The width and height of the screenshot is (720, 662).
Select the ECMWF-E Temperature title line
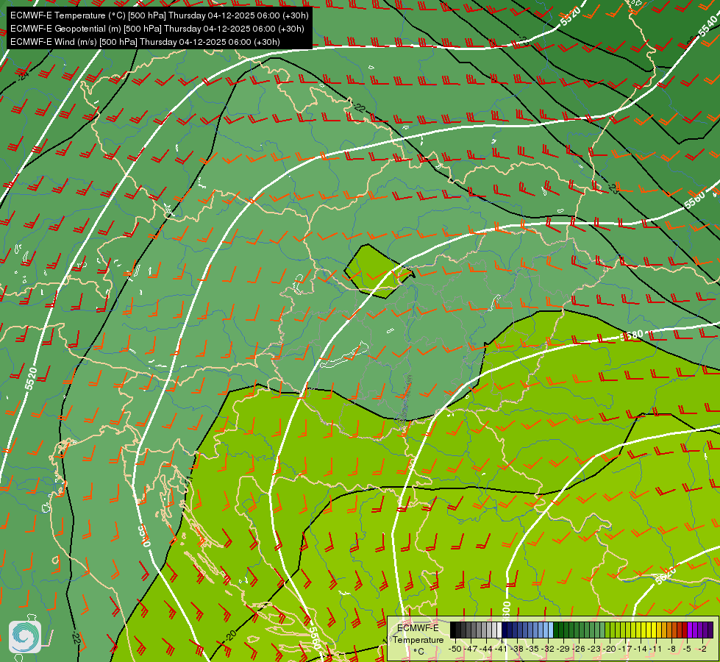[159, 15]
